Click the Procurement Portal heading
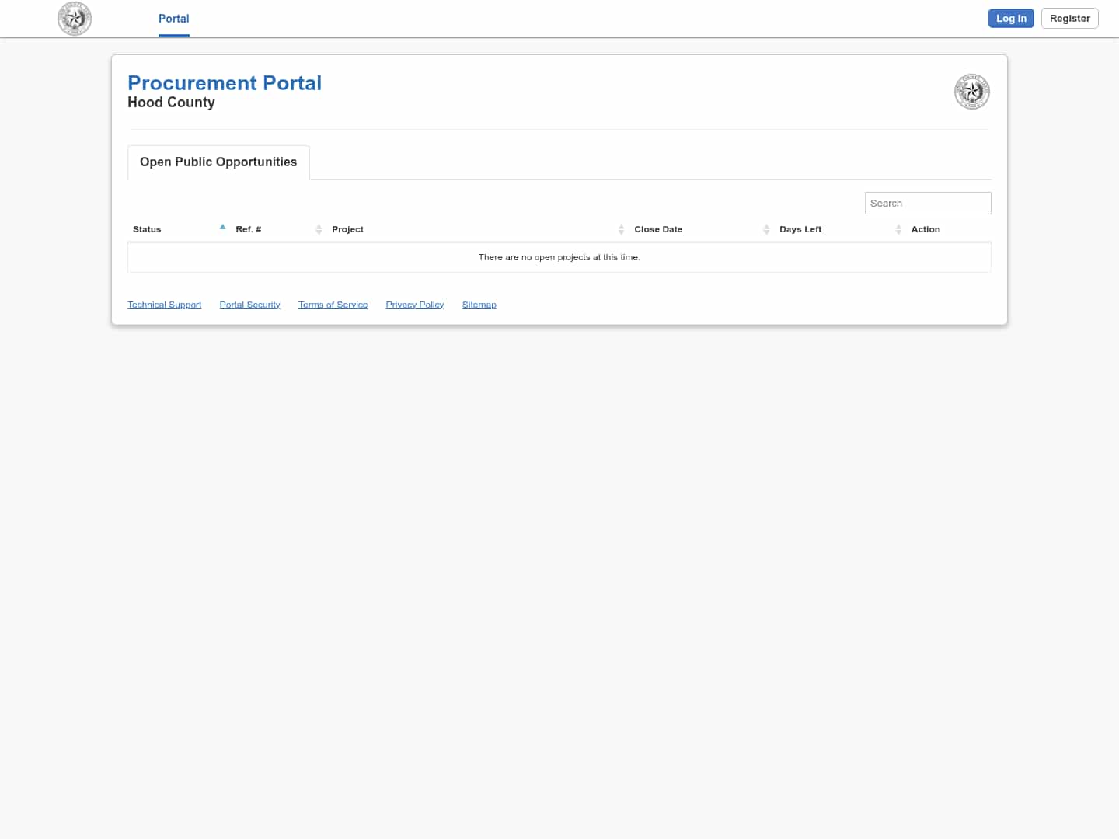 [225, 83]
